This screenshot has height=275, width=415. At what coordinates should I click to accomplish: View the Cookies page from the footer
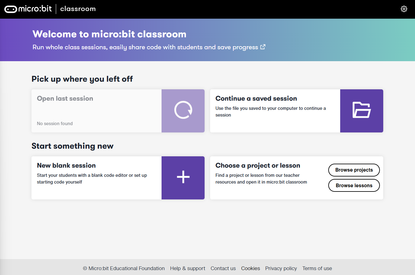coord(250,268)
